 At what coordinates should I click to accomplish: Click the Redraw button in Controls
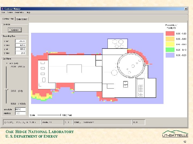tap(15, 30)
